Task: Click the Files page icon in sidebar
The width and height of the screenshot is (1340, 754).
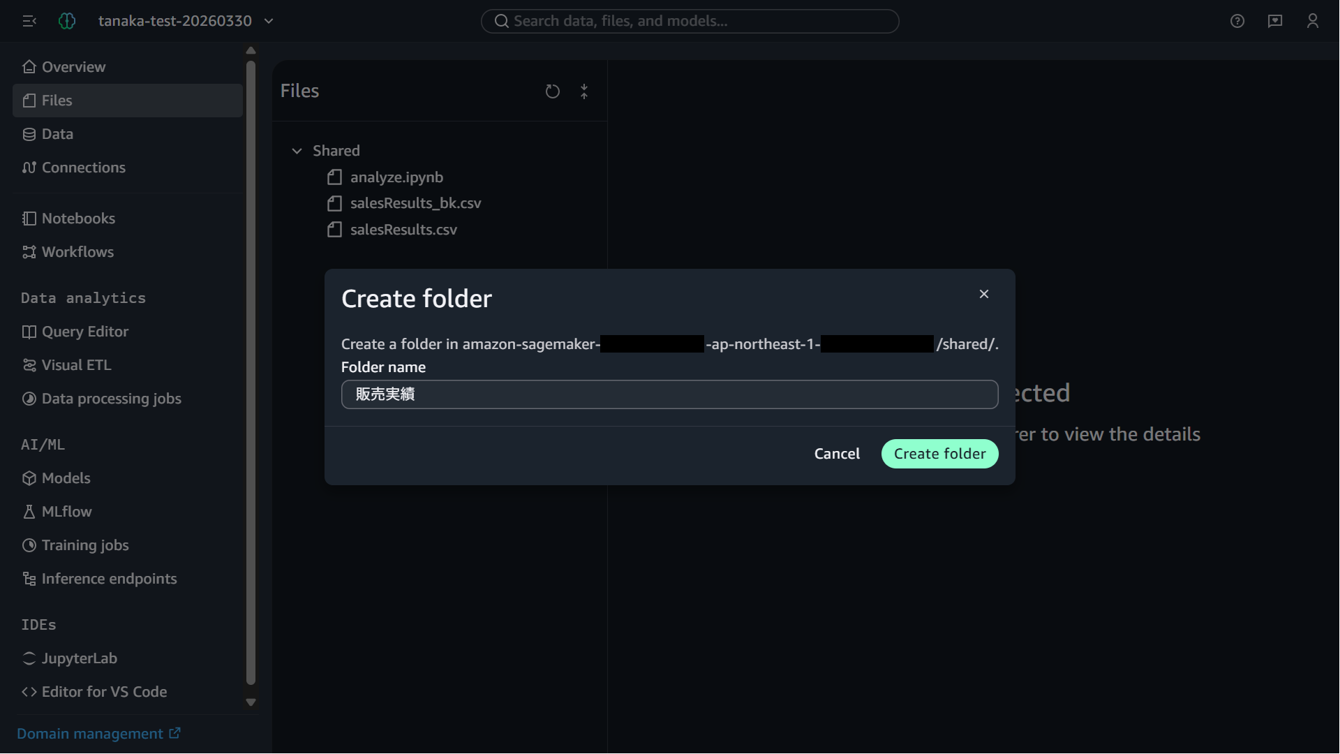Action: pos(29,101)
